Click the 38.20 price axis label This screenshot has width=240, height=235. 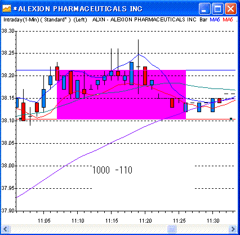(x=8, y=76)
